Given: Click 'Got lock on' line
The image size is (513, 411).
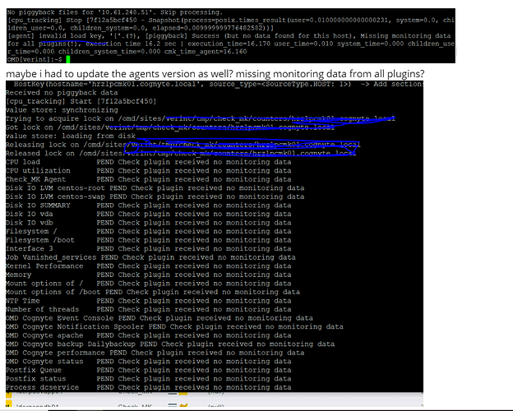Looking at the screenshot, I should [170, 127].
